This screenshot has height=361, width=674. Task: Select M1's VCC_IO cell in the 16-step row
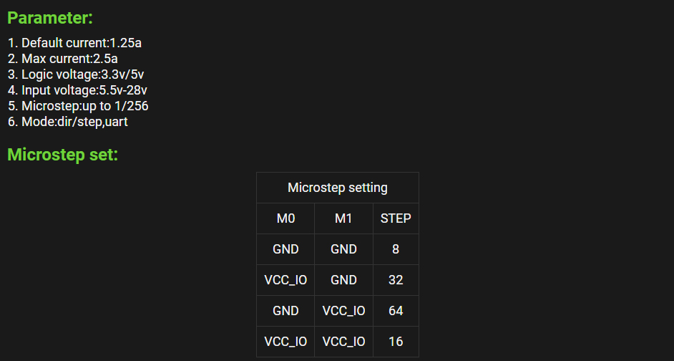tap(343, 342)
